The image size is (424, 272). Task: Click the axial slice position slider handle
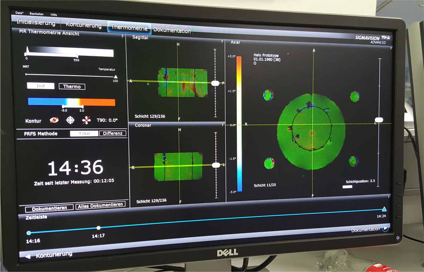click(x=379, y=120)
